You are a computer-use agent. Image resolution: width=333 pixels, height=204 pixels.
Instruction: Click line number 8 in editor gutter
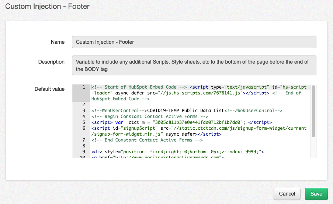pos(84,146)
